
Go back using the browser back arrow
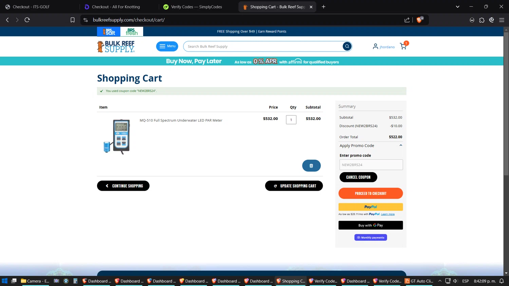tap(7, 20)
